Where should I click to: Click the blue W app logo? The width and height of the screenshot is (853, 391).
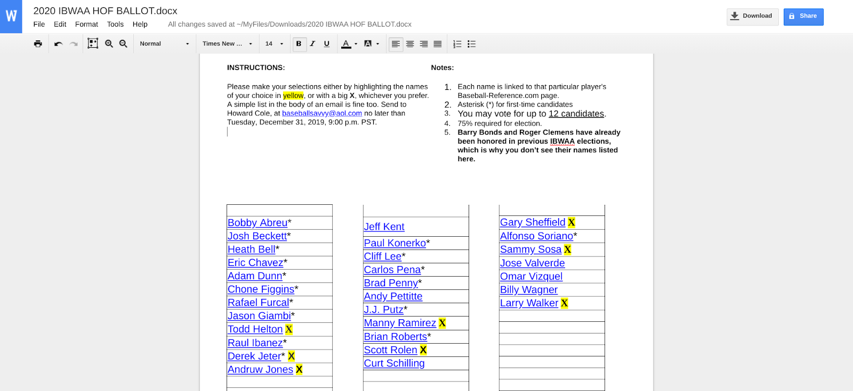click(11, 16)
